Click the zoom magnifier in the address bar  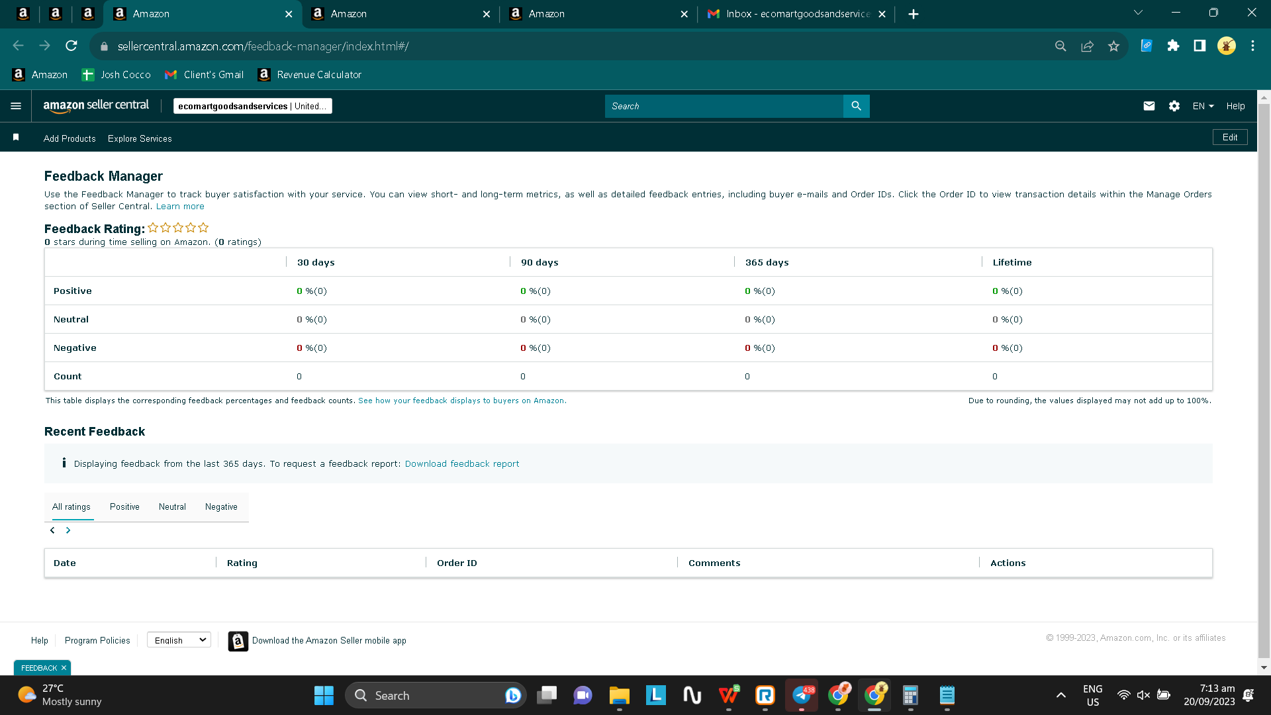[1060, 46]
